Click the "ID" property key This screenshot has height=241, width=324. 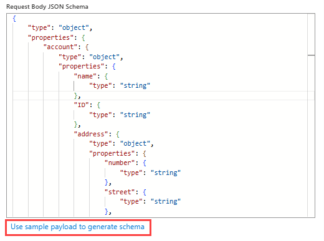(x=82, y=105)
